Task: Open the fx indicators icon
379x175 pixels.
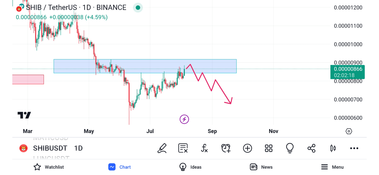Action: [204, 148]
